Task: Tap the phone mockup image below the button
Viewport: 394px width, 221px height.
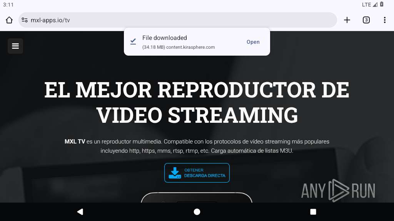Action: coord(197,198)
